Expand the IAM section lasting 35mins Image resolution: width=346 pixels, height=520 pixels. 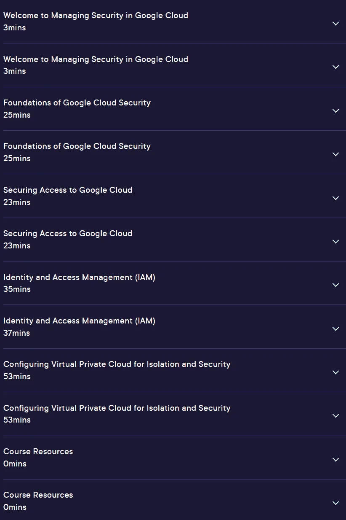pos(335,285)
